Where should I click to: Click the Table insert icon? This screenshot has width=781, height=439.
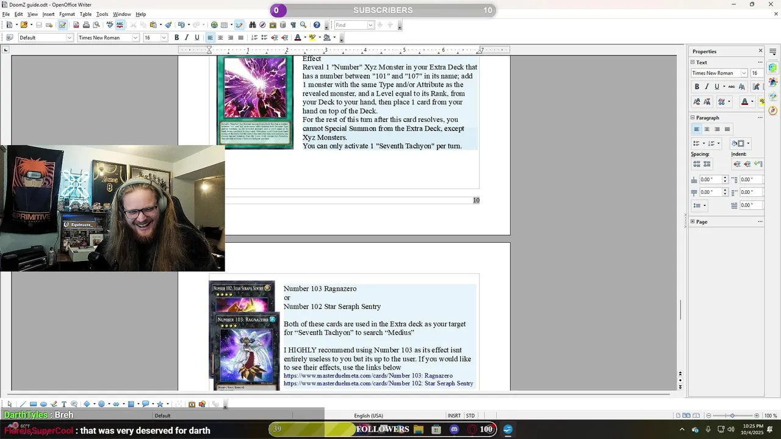[224, 25]
